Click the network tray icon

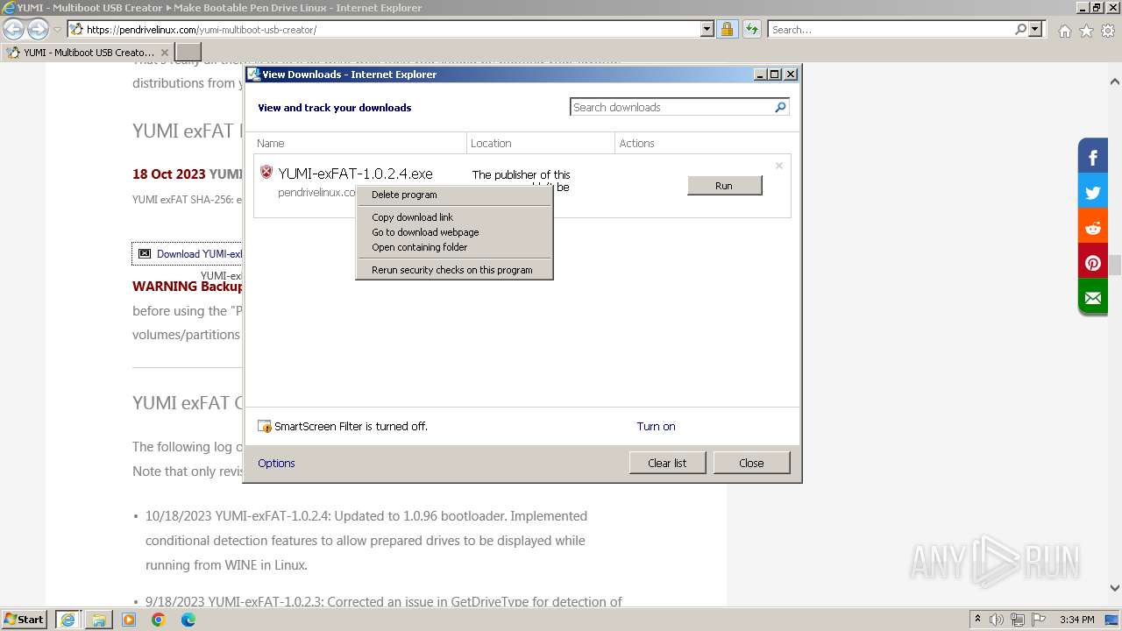point(1018,620)
